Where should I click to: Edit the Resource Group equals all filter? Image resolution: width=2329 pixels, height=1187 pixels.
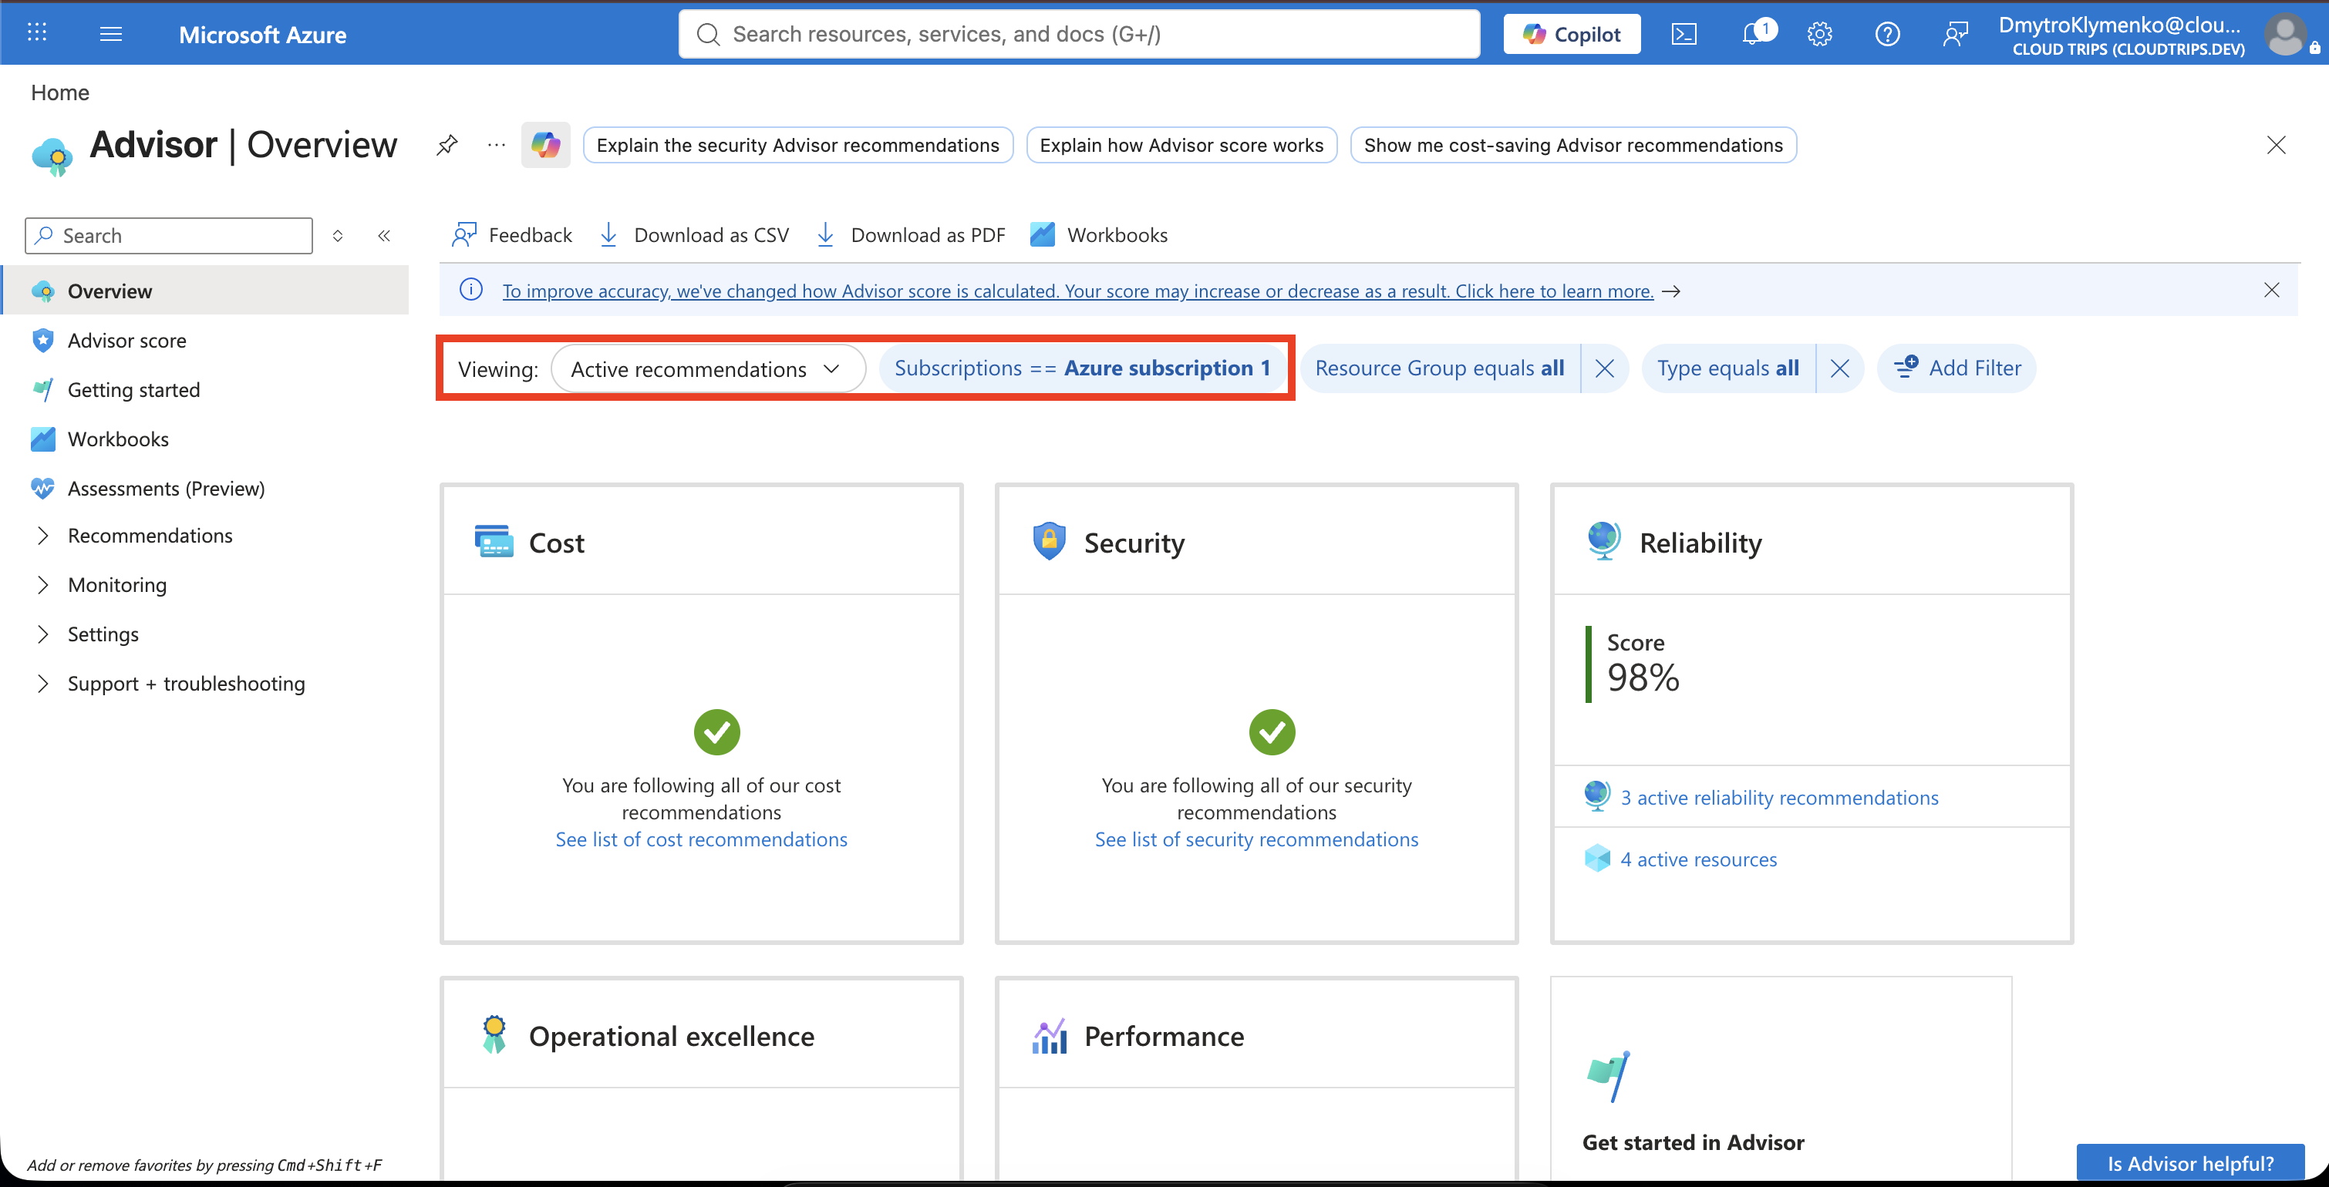tap(1439, 368)
